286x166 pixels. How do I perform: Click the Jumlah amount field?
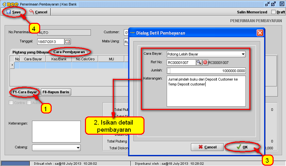(206, 71)
